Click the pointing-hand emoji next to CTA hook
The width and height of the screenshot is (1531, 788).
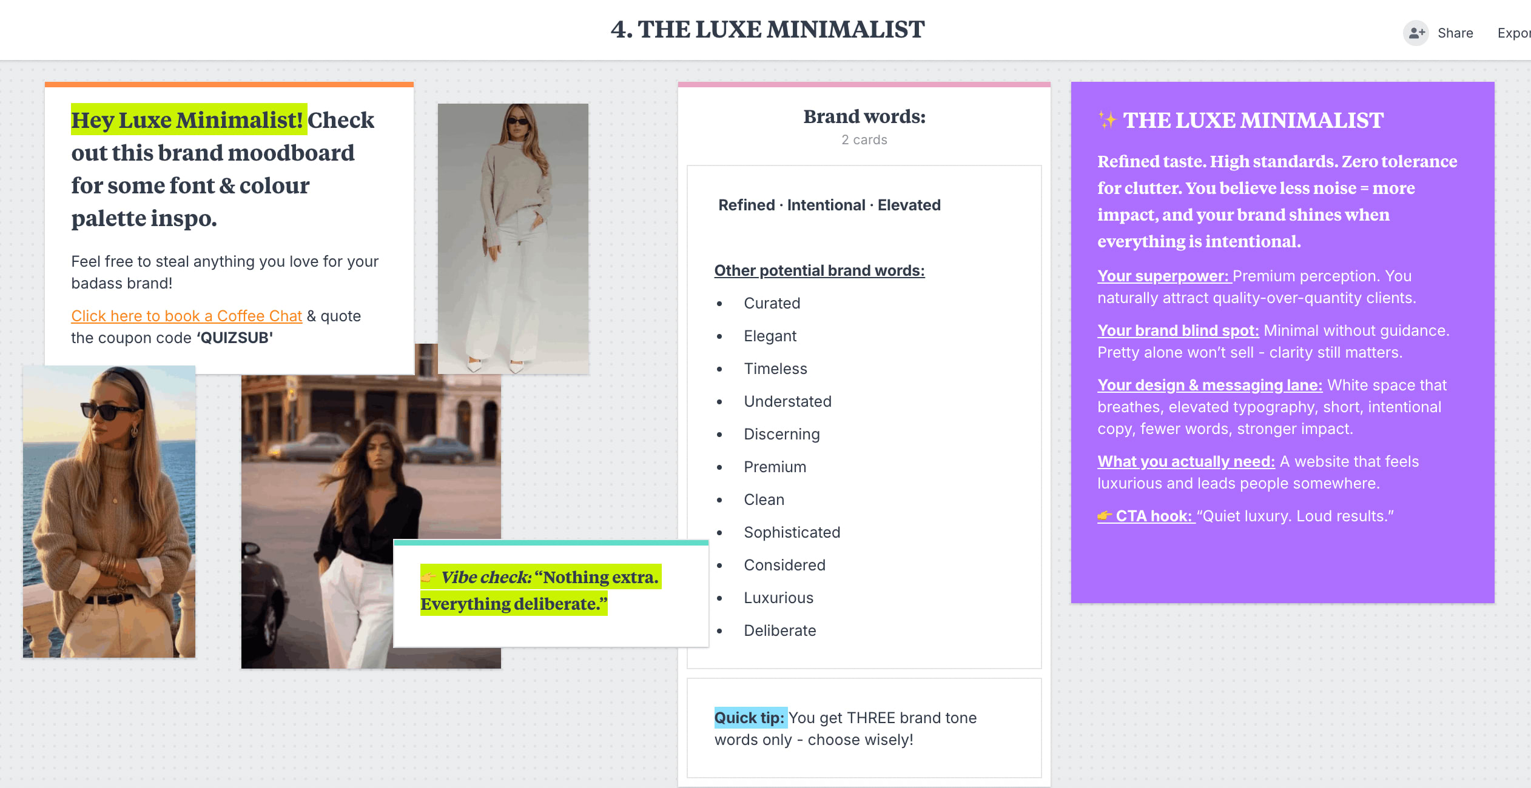[x=1105, y=516]
